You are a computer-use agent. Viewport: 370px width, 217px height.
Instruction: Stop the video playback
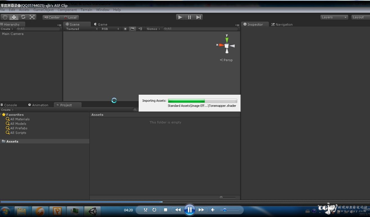tap(165, 210)
